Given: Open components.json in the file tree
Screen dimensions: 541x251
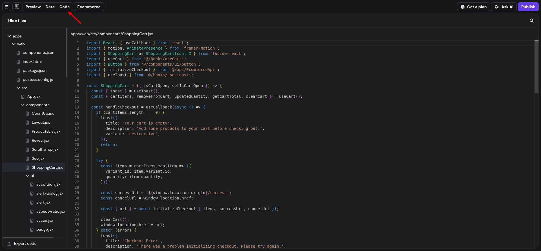Looking at the screenshot, I should pyautogui.click(x=38, y=53).
